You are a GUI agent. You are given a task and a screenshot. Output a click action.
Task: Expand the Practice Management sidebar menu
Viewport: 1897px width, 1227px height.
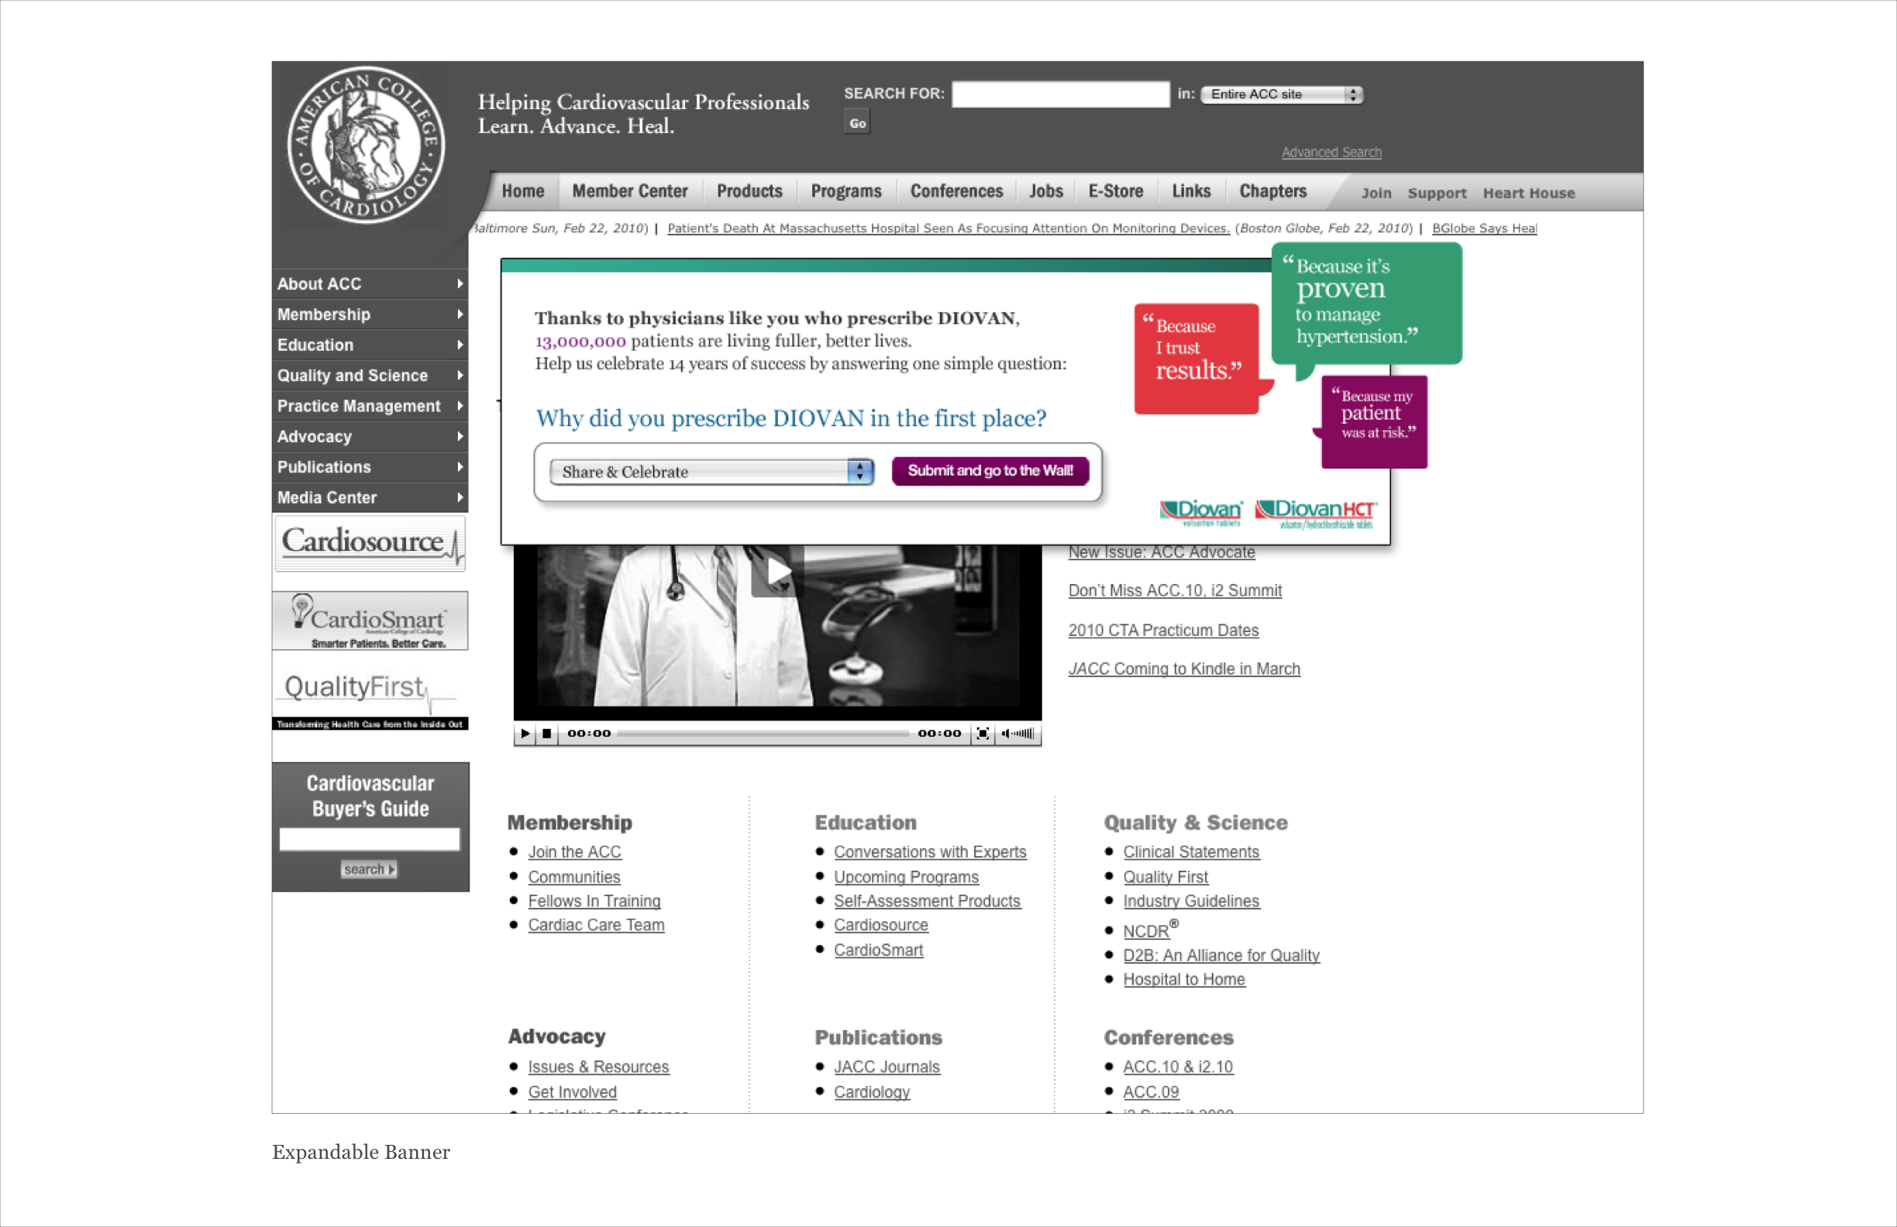[370, 406]
